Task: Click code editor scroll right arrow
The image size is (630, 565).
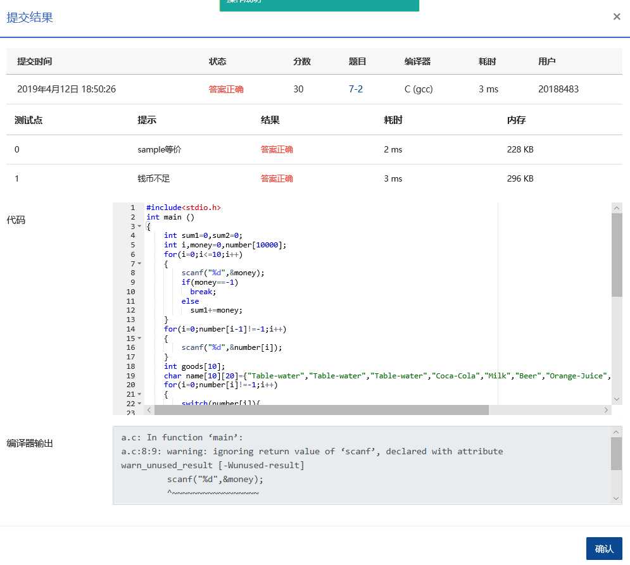Action: 607,409
